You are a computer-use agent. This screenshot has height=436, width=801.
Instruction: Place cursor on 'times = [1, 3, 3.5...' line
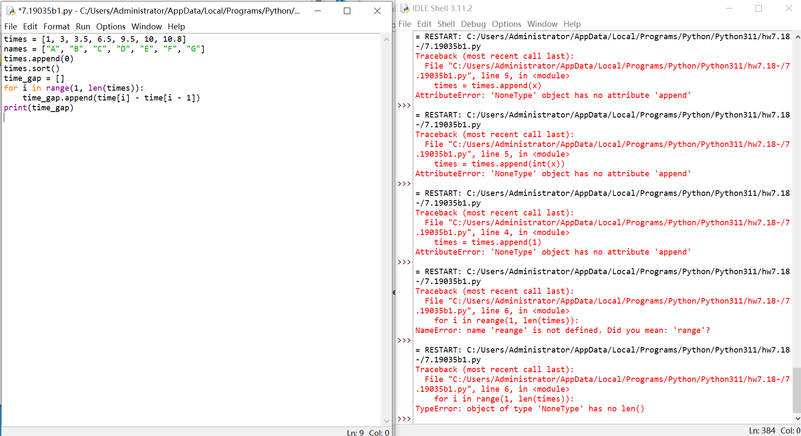pyautogui.click(x=95, y=39)
